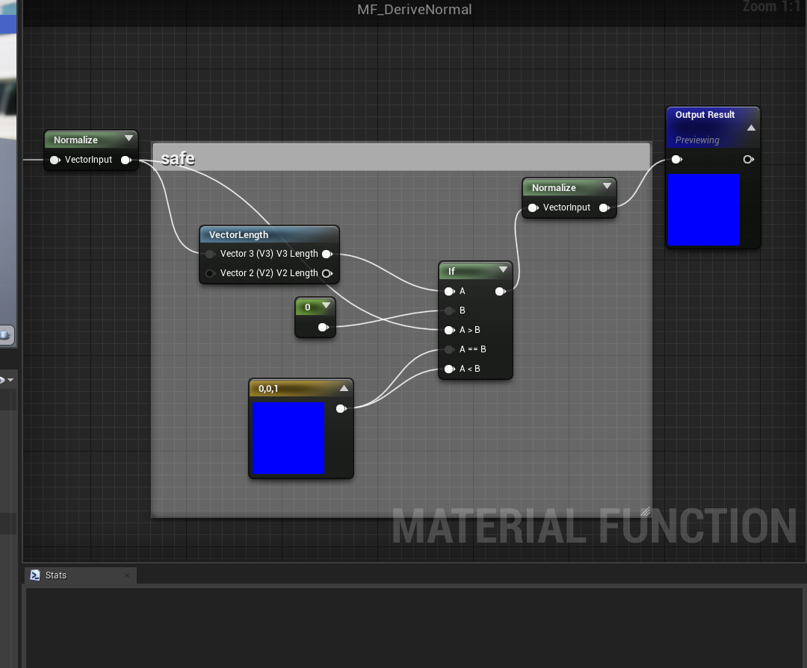Click the 0,0,1 node output pin
The height and width of the screenshot is (668, 807).
[x=341, y=409]
